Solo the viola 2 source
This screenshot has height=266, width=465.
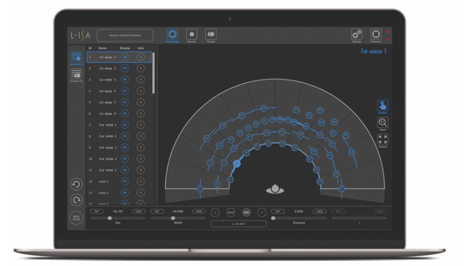141,193
